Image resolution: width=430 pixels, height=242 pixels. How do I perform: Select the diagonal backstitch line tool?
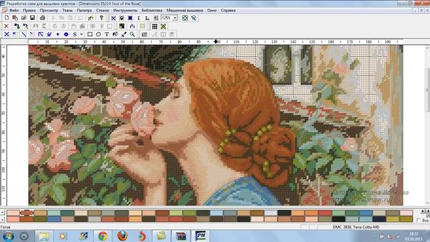click(x=24, y=34)
